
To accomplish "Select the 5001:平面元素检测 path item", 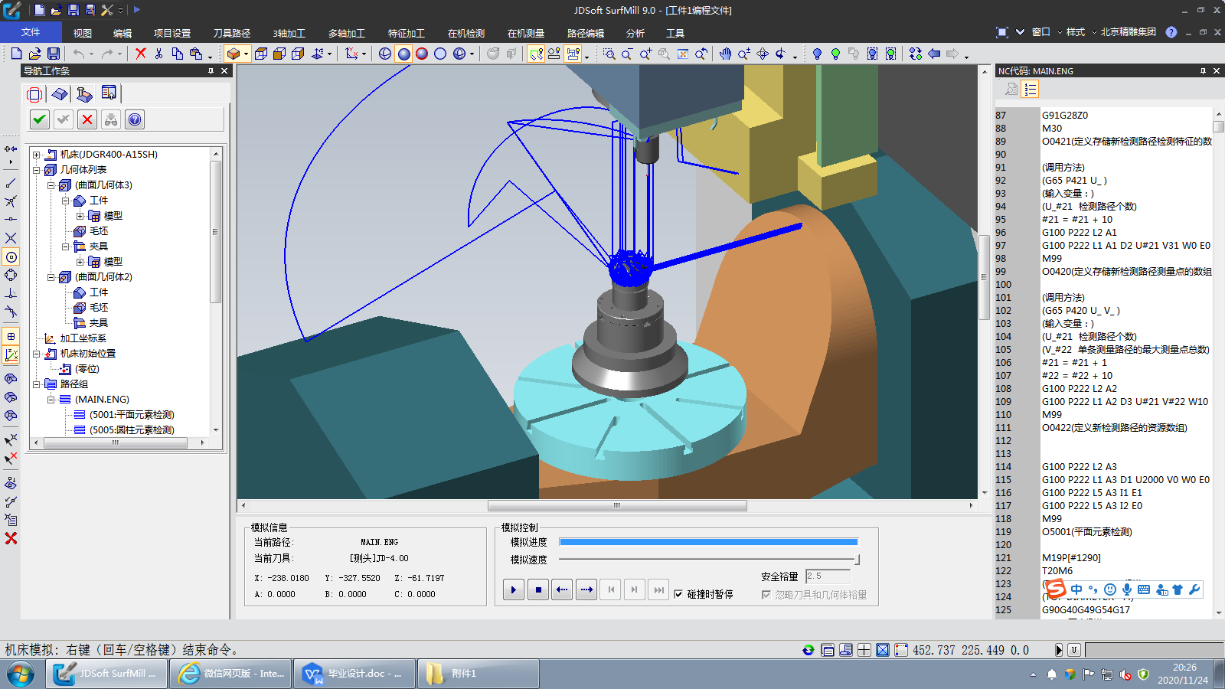I will (132, 415).
